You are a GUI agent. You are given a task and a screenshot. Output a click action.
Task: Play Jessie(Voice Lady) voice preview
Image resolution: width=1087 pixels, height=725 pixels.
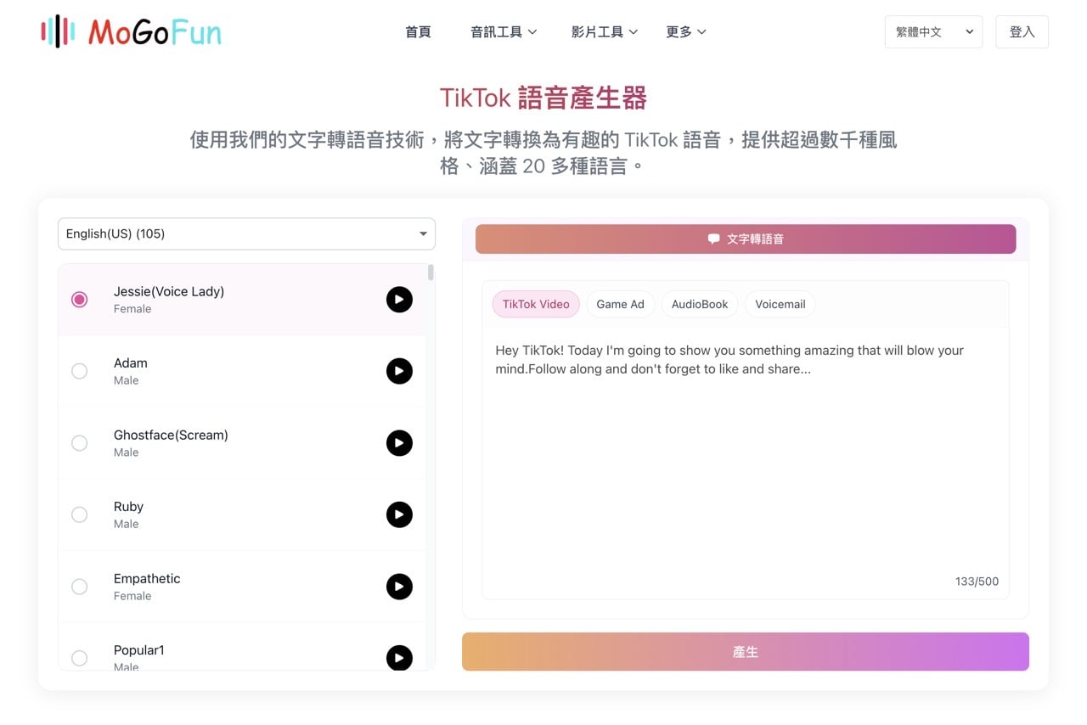coord(399,300)
